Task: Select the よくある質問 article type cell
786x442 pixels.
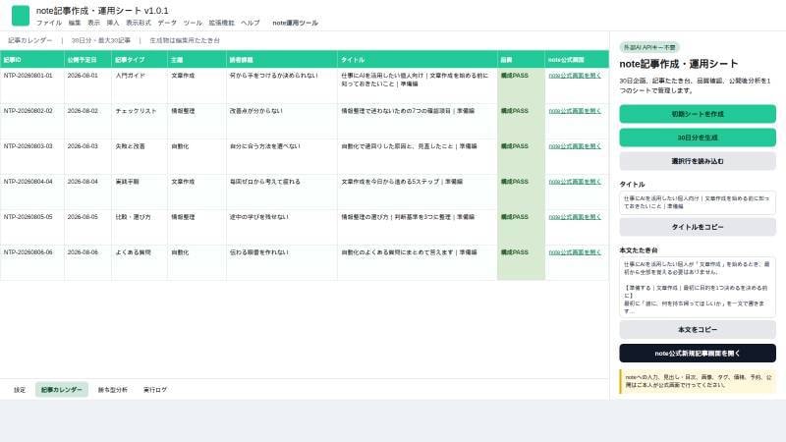Action: point(140,262)
